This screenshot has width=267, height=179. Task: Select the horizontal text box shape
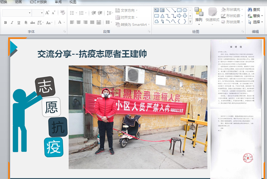(x=156, y=10)
